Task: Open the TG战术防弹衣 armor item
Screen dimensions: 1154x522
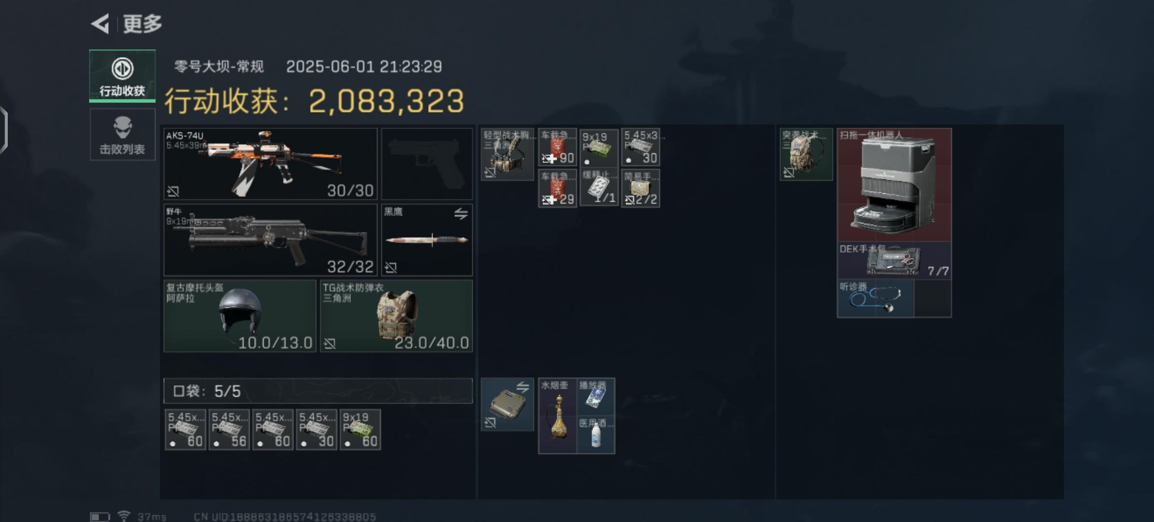Action: [396, 316]
